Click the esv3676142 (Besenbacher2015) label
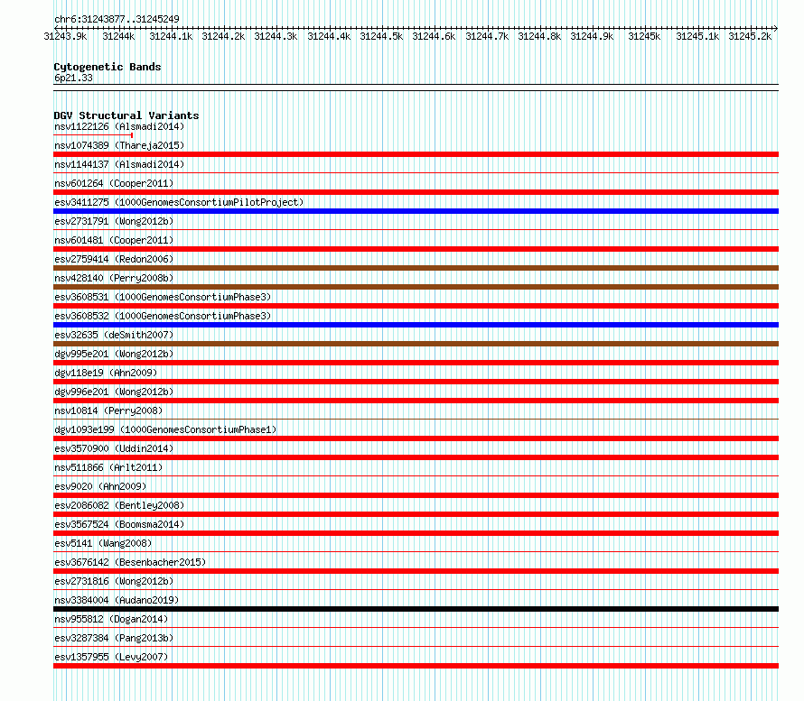804x701 pixels. 130,562
